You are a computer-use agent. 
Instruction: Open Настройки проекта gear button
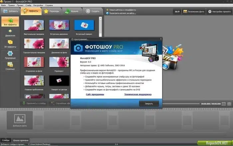(x=219, y=11)
